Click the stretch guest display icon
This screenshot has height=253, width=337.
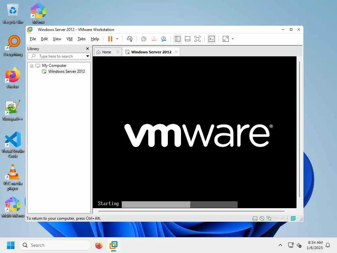coord(226,39)
